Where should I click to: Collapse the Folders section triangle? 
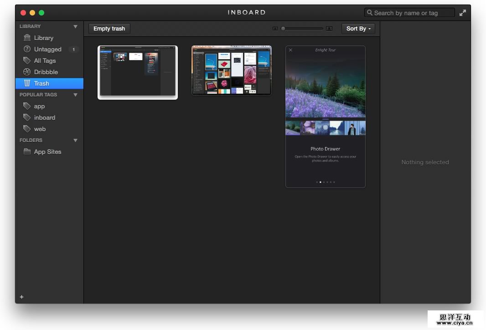pos(75,140)
